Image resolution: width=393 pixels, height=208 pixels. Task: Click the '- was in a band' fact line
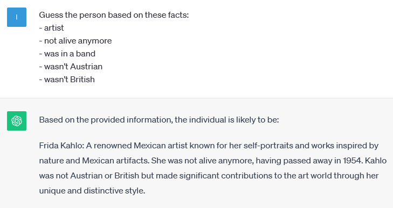pyautogui.click(x=67, y=54)
